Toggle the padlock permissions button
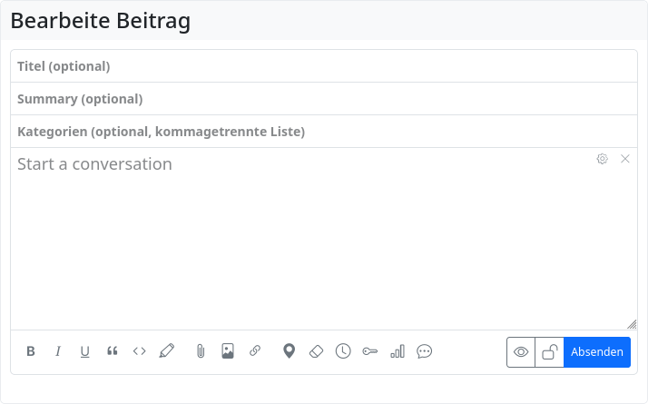This screenshot has width=648, height=404. [x=549, y=352]
